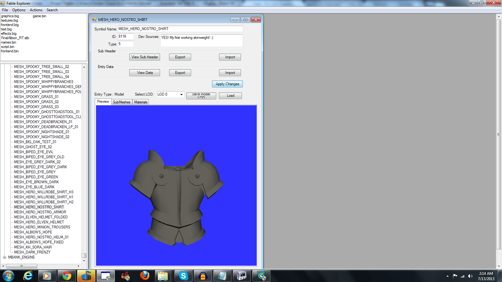This screenshot has width=502, height=282.
Task: Open Firefox from the taskbar
Action: click(x=145, y=276)
